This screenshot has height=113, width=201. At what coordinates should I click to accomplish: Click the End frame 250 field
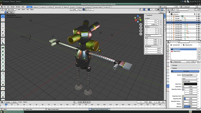[161, 102]
